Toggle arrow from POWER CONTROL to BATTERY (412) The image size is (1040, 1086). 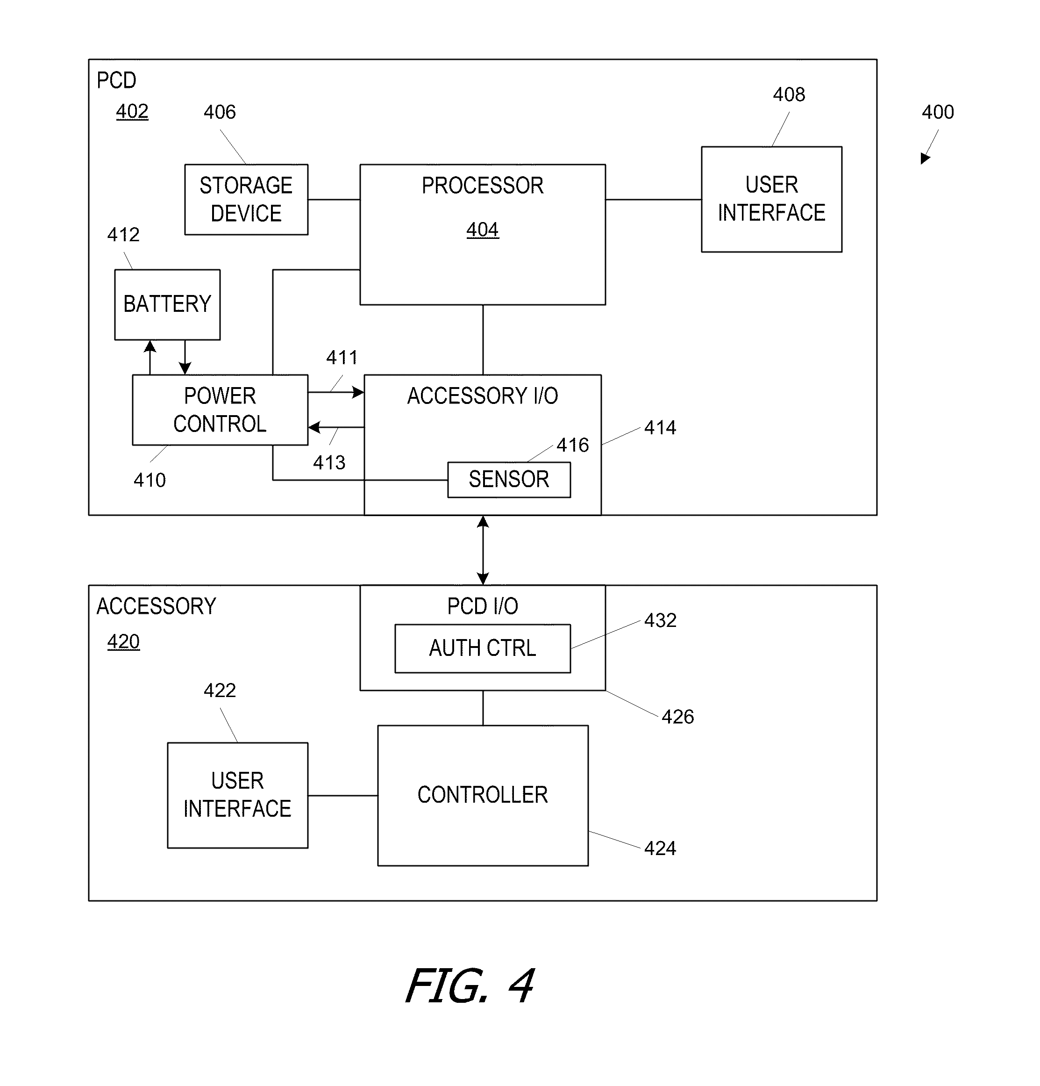(147, 341)
